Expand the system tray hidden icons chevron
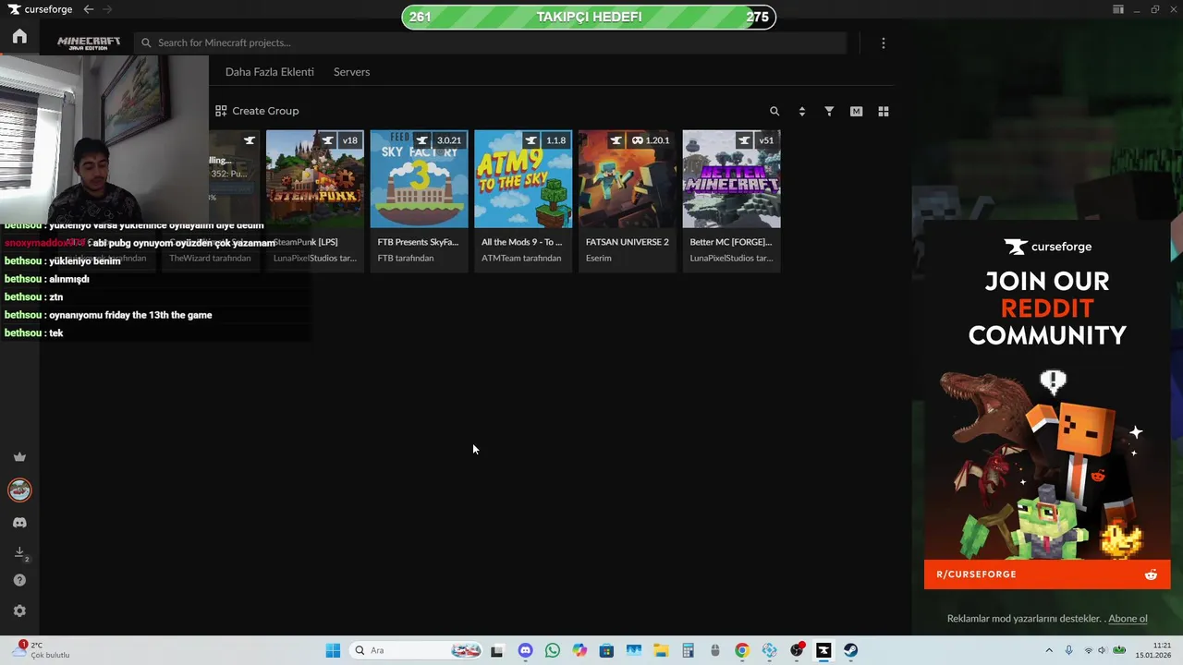This screenshot has width=1183, height=665. [x=1049, y=650]
